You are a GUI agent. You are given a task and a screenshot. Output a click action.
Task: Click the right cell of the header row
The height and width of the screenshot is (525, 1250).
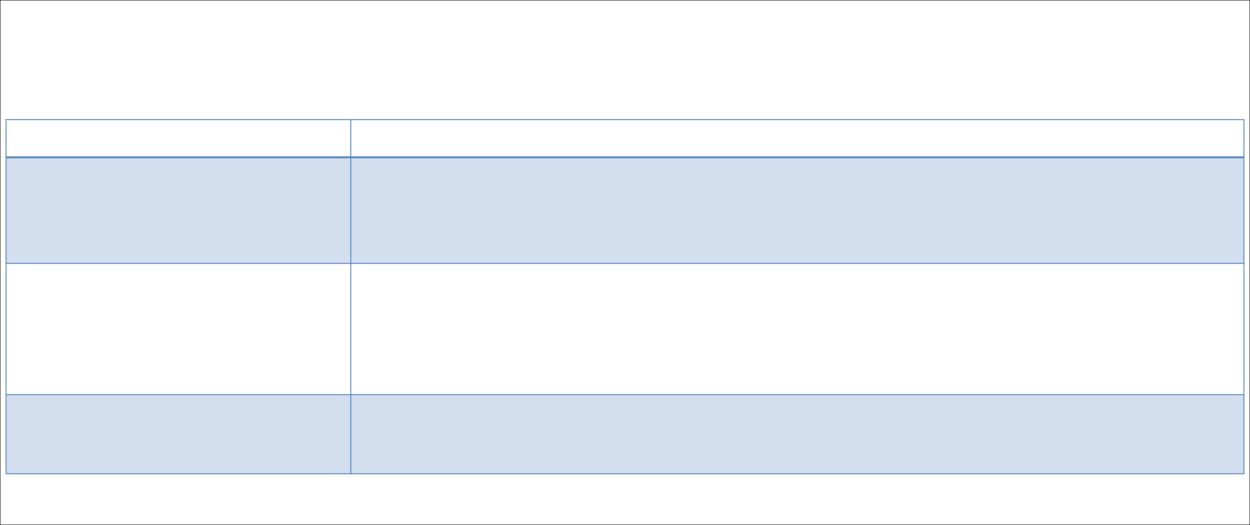tap(797, 138)
